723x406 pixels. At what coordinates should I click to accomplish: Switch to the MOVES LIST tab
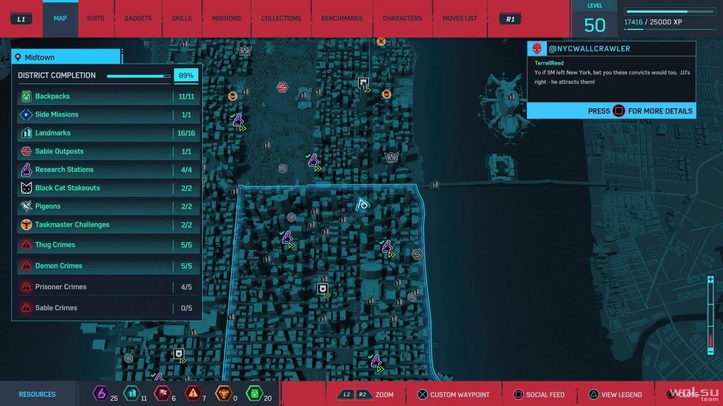(x=460, y=19)
